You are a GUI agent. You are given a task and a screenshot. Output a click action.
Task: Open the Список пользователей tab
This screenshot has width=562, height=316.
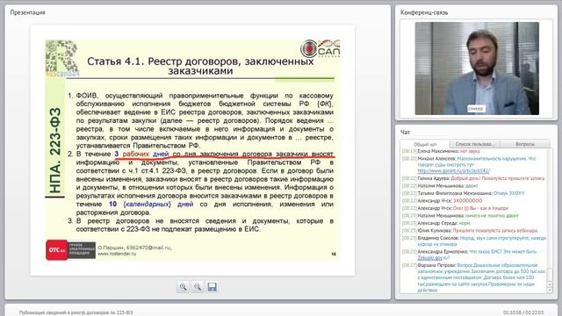click(x=474, y=144)
